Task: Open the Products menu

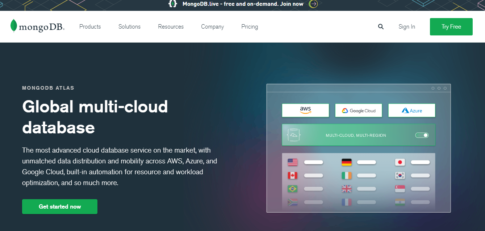Action: 90,26
